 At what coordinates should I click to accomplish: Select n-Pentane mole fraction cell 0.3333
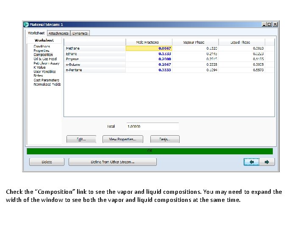[149, 70]
